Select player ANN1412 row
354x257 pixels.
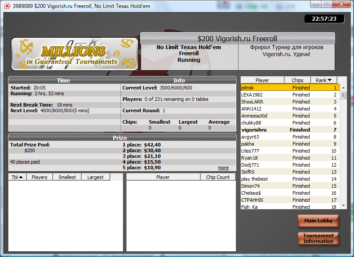290,109
